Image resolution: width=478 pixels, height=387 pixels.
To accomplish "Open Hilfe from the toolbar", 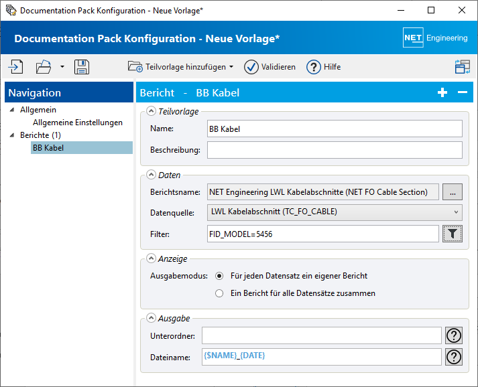I will [323, 67].
